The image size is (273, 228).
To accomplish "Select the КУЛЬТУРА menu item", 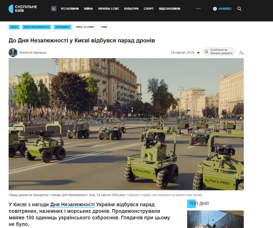I will (x=131, y=9).
